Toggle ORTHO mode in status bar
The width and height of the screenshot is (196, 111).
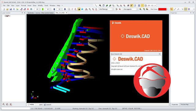pyautogui.click(x=125, y=109)
